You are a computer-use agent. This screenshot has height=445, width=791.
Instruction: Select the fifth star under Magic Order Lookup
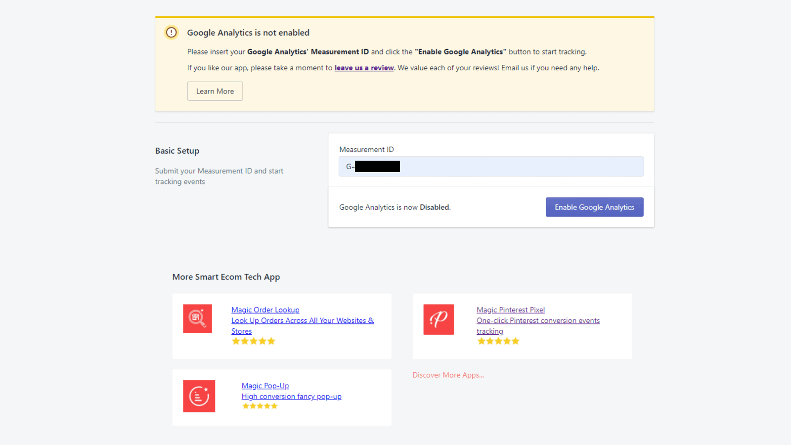point(271,341)
